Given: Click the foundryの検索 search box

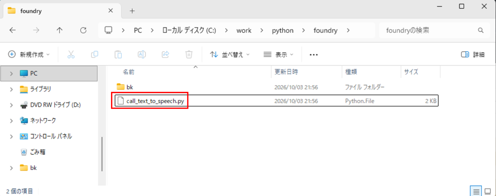Looking at the screenshot, I should tap(434, 31).
